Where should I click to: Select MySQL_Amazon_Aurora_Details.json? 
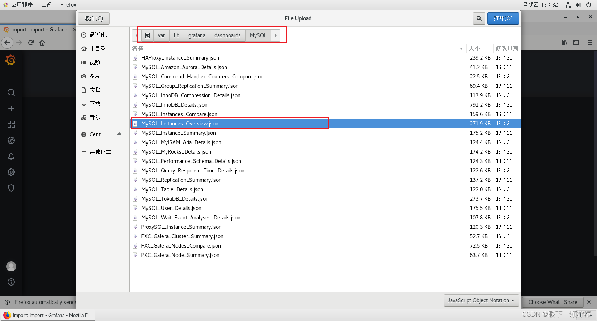click(x=325, y=67)
